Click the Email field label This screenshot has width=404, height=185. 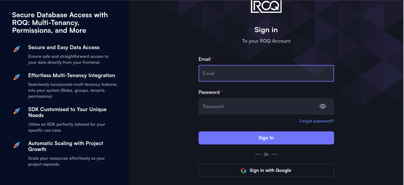[x=205, y=59]
